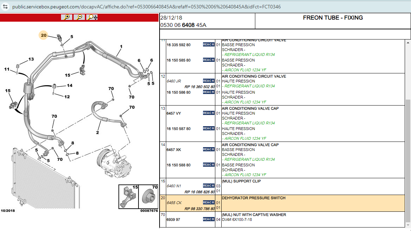Click REACH badge for part 16 150 587 80

pyautogui.click(x=209, y=128)
